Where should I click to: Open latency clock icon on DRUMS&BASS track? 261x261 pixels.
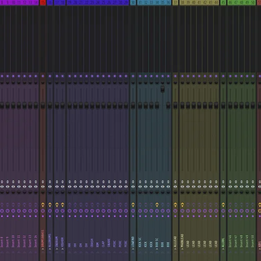(x=43, y=211)
